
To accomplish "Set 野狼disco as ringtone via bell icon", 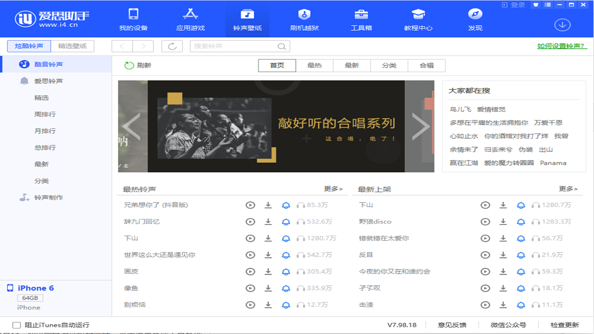I will tap(521, 221).
